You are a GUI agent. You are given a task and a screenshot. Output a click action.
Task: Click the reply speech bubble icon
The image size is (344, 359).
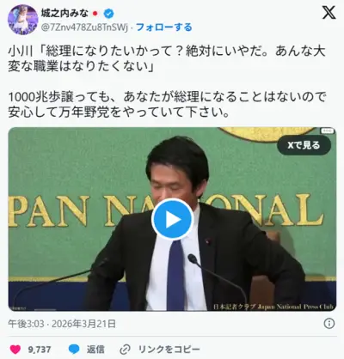tap(74, 349)
